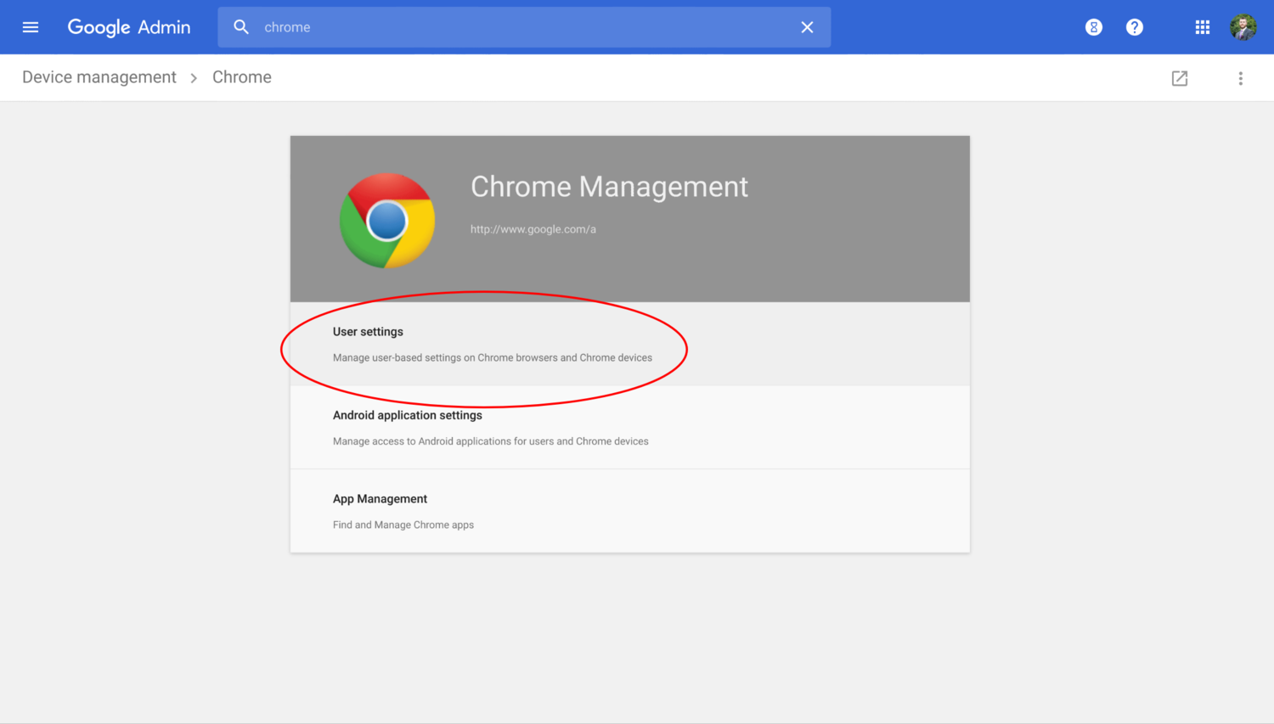Open User settings
This screenshot has height=724, width=1274.
click(630, 344)
